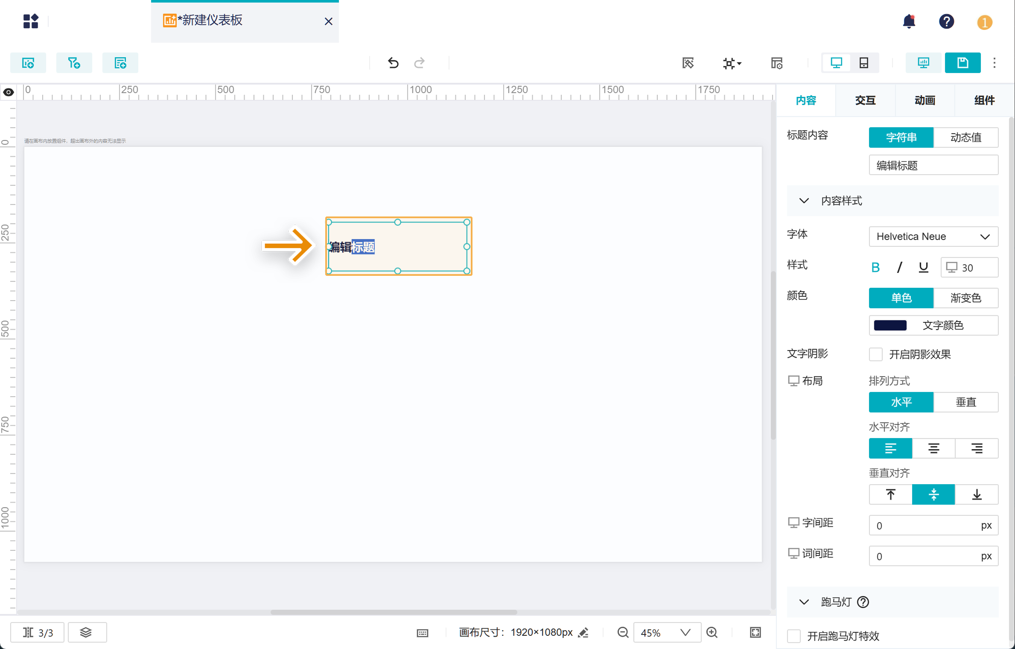Switch to the 交互 tab
The image size is (1015, 649).
(865, 100)
